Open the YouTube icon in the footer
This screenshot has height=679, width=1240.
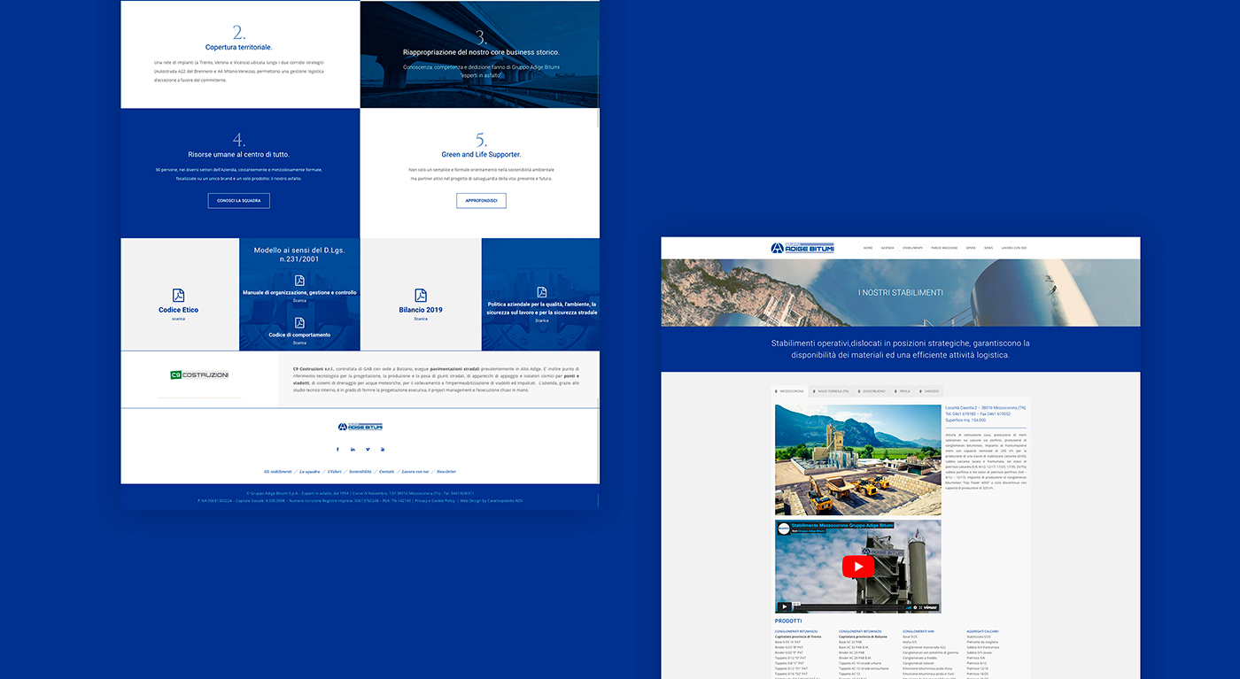coord(383,449)
